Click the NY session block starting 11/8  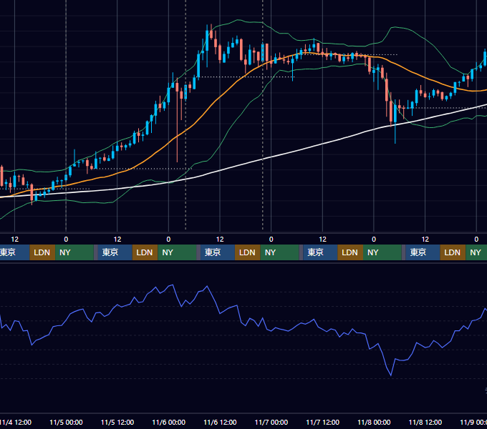click(476, 252)
